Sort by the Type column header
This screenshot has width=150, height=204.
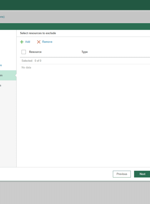point(84,52)
